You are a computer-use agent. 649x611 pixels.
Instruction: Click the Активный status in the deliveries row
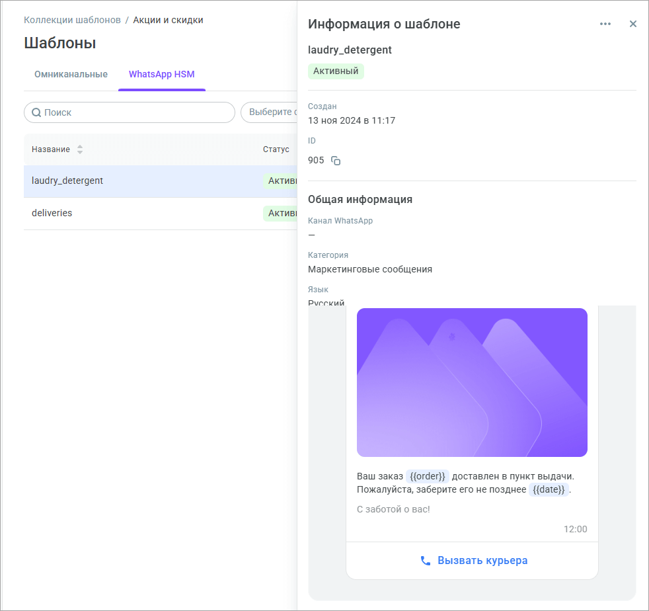(x=280, y=214)
